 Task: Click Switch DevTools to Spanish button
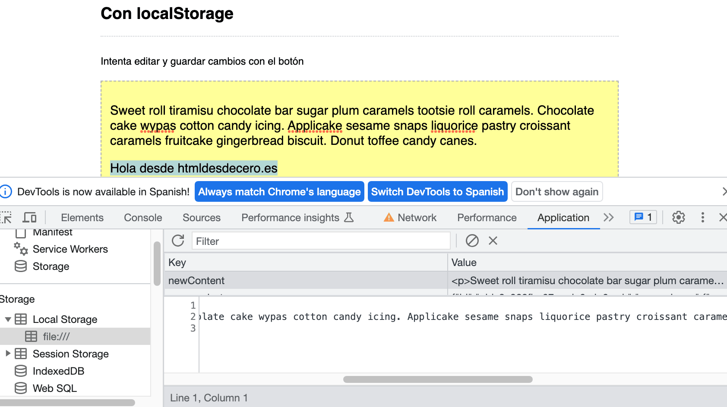point(437,192)
